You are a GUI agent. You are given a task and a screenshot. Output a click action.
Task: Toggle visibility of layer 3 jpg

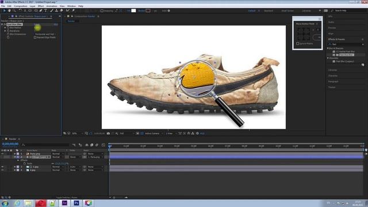point(2,167)
